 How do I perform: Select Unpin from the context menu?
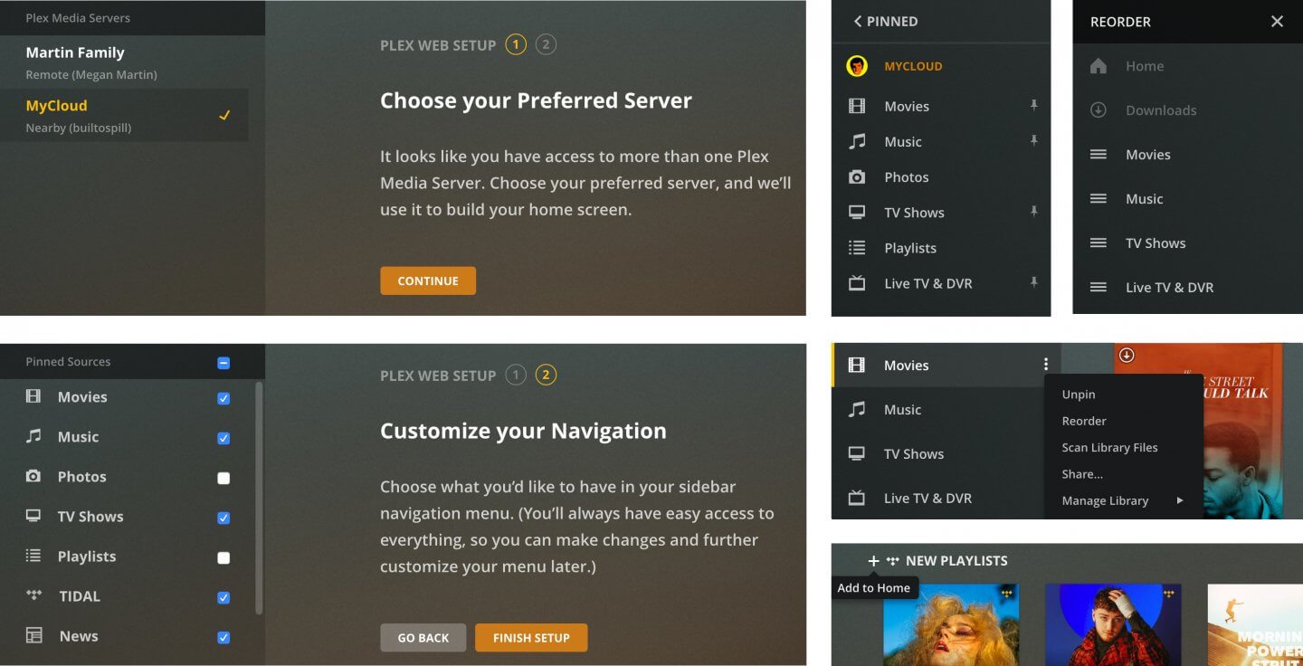(1079, 395)
